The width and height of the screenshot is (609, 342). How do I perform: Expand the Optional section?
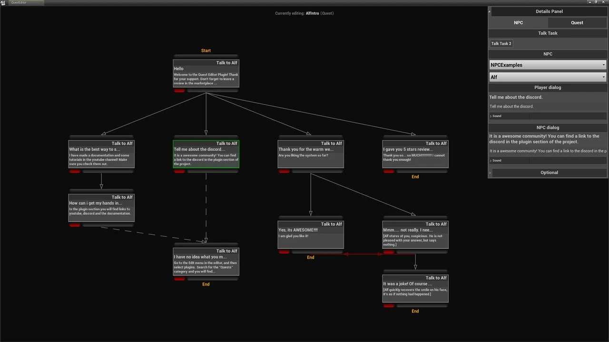pos(549,172)
